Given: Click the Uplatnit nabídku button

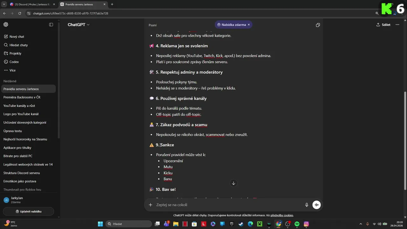Looking at the screenshot, I should click(29, 212).
